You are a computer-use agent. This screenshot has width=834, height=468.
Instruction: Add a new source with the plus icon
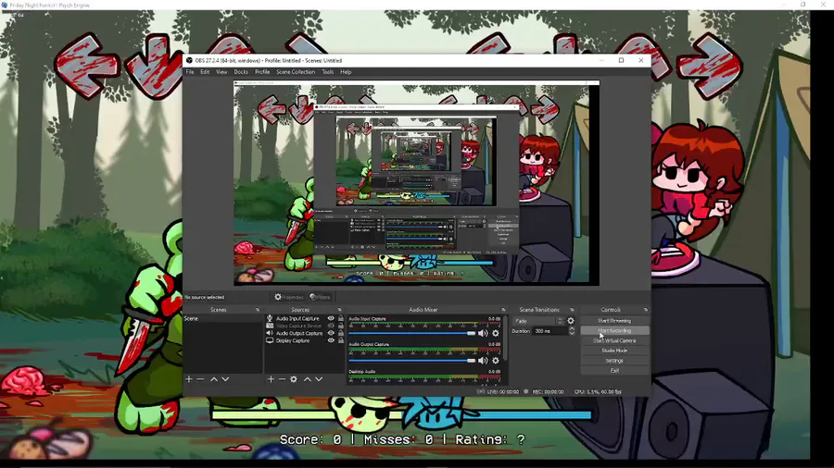(271, 379)
